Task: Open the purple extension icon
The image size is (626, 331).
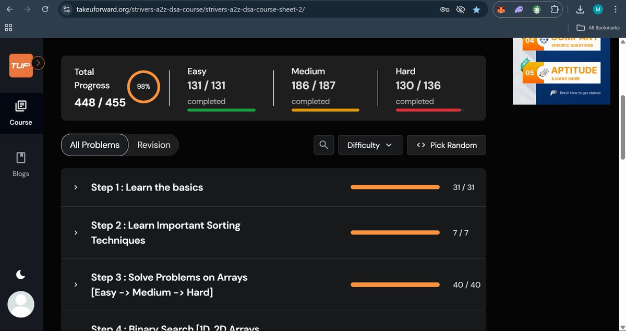Action: pos(518,9)
